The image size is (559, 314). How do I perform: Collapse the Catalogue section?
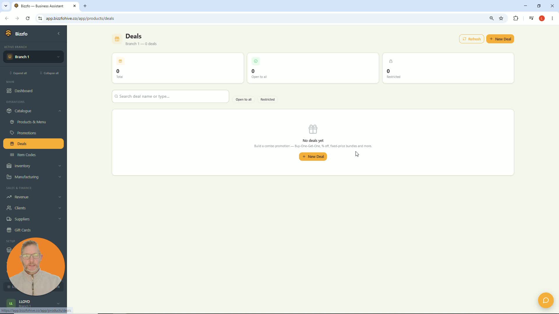coord(33,111)
